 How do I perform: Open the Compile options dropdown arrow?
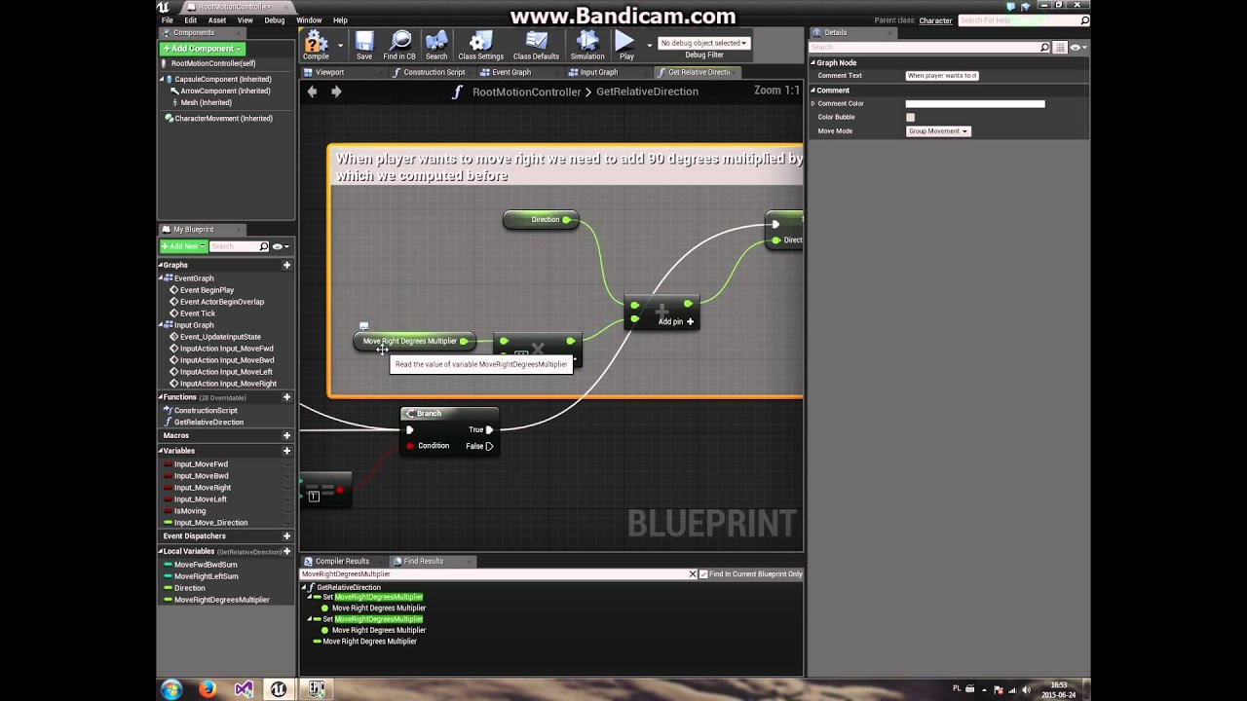click(x=340, y=45)
